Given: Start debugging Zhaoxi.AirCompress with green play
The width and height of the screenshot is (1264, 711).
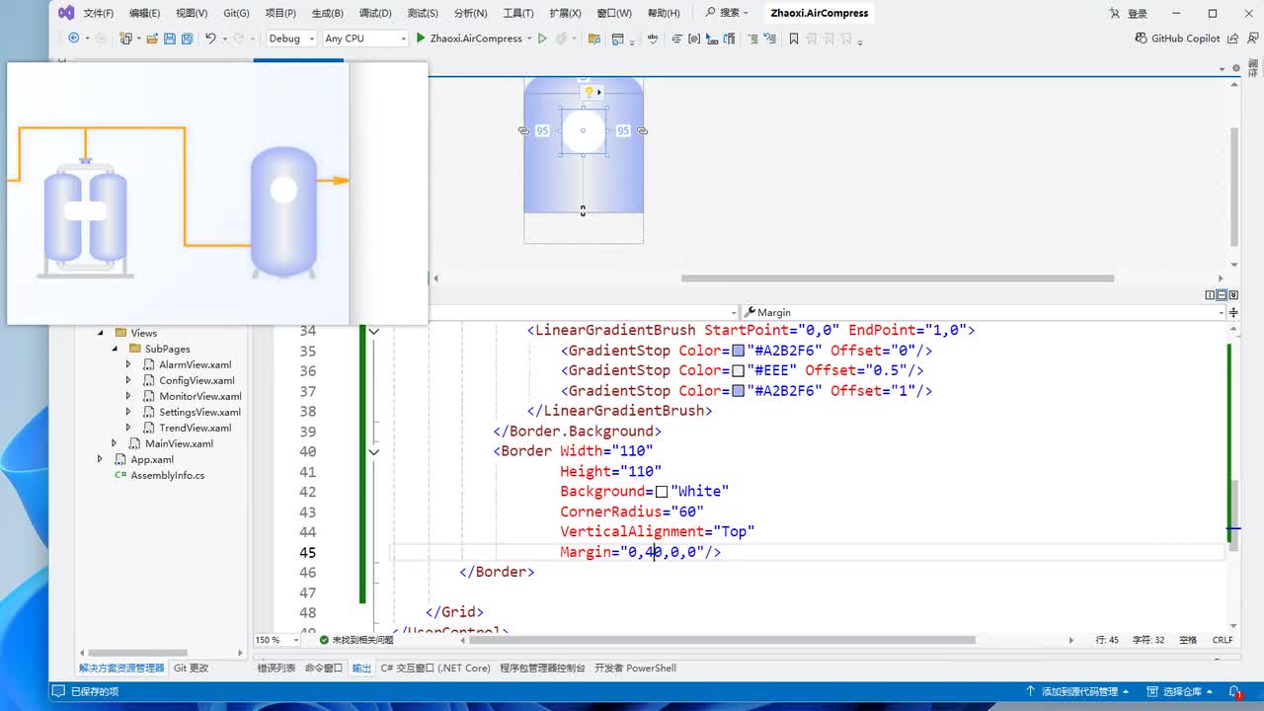Looking at the screenshot, I should click(421, 39).
